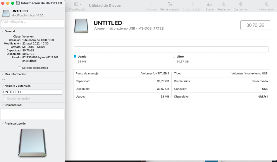This screenshot has width=277, height=162.
Task: Click the Primera Ayuda label
Action: coord(170,9)
